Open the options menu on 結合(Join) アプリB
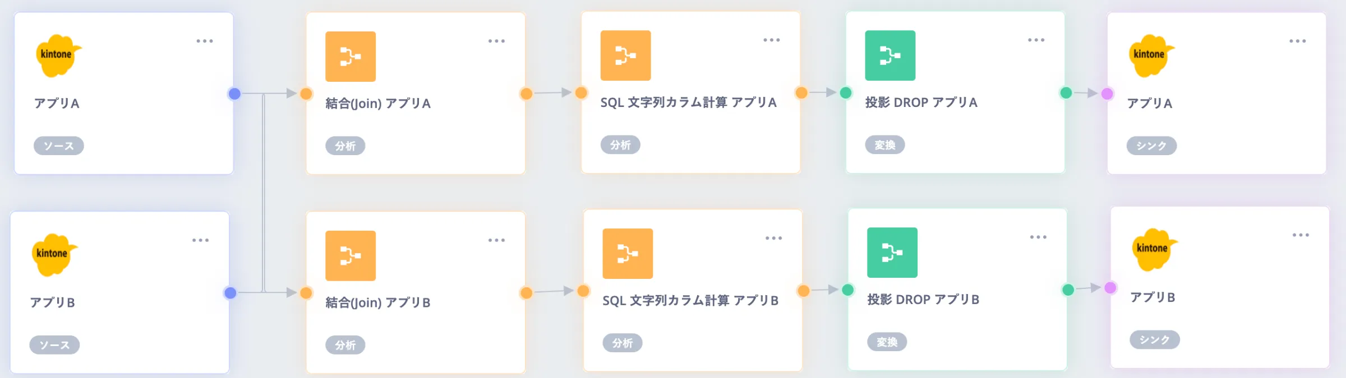 pyautogui.click(x=496, y=240)
